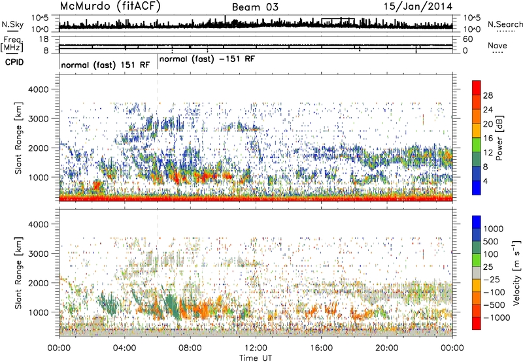Click "Slant Range [km]" label of power panel

coord(18,138)
